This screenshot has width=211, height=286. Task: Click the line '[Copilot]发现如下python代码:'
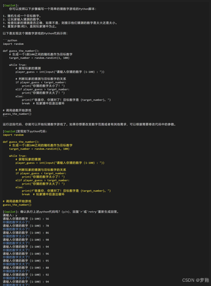25,131
